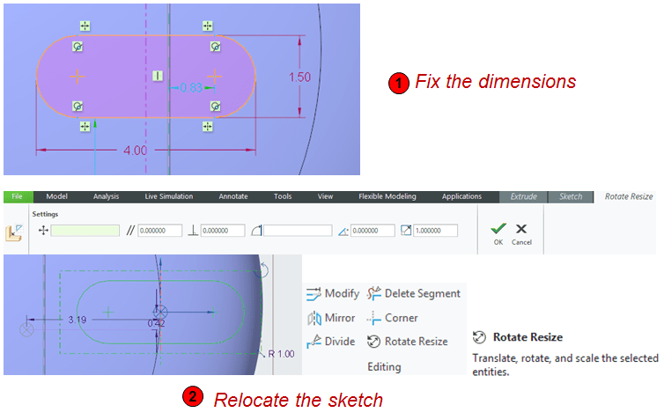664x420 pixels.
Task: Click the green translate reference field
Action: pyautogui.click(x=85, y=231)
